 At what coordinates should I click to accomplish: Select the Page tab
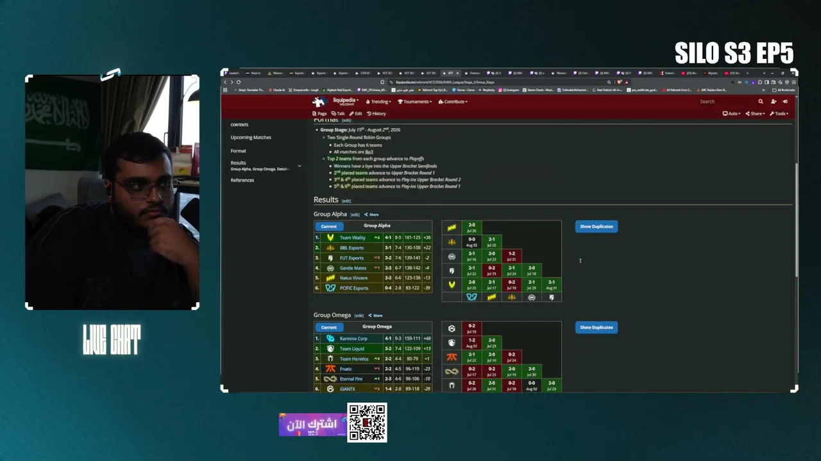[319, 114]
